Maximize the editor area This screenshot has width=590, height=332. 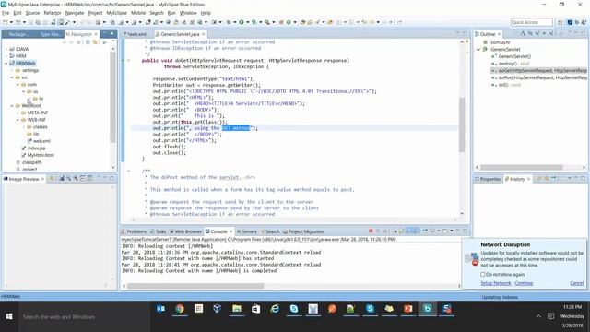465,33
